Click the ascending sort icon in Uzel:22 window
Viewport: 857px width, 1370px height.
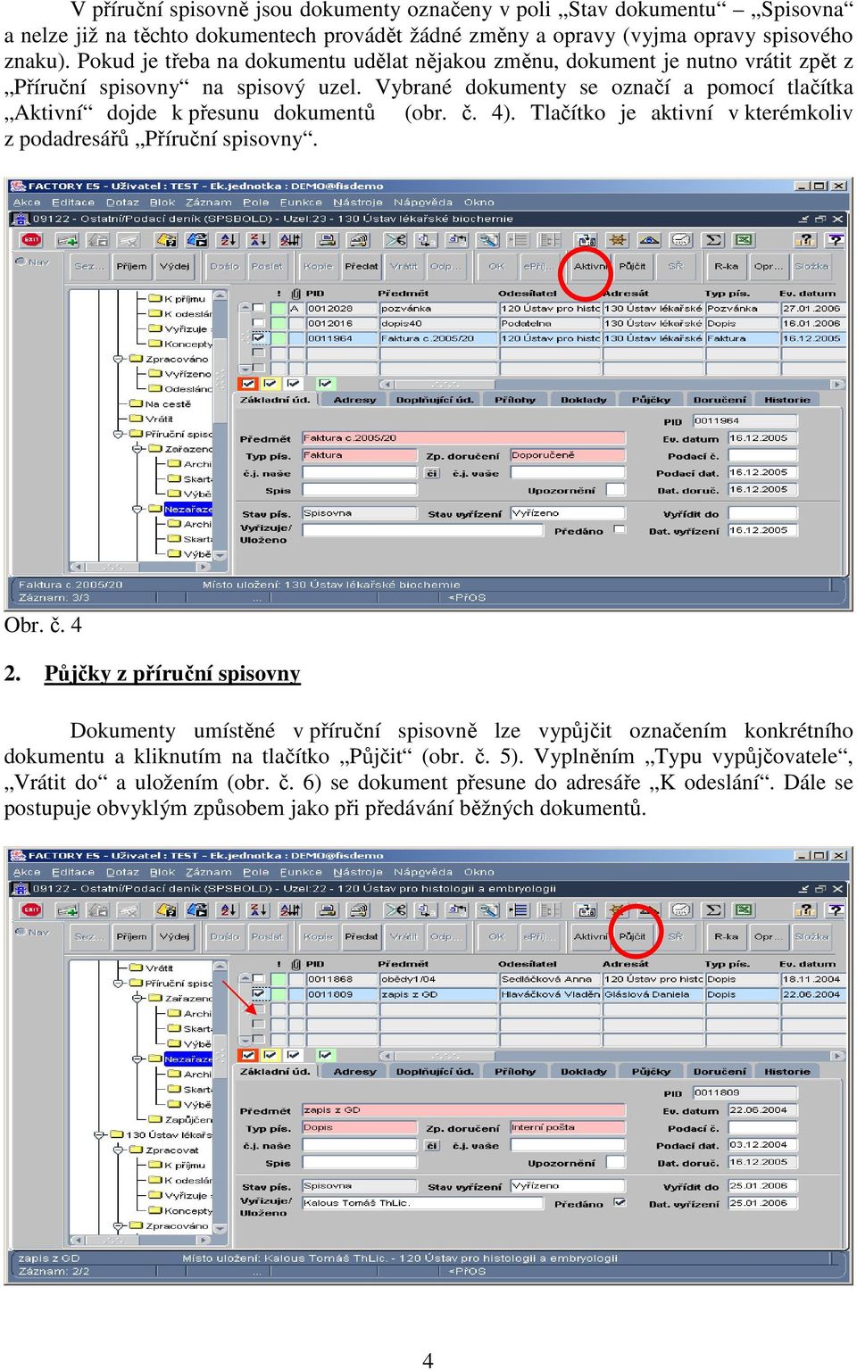(229, 910)
